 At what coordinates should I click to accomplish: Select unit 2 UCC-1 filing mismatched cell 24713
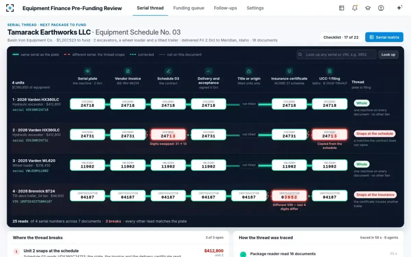point(329,134)
